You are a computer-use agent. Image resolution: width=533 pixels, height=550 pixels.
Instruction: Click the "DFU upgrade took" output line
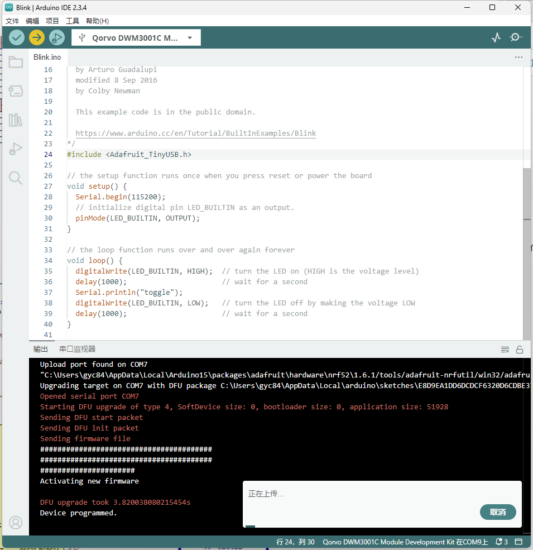[115, 503]
